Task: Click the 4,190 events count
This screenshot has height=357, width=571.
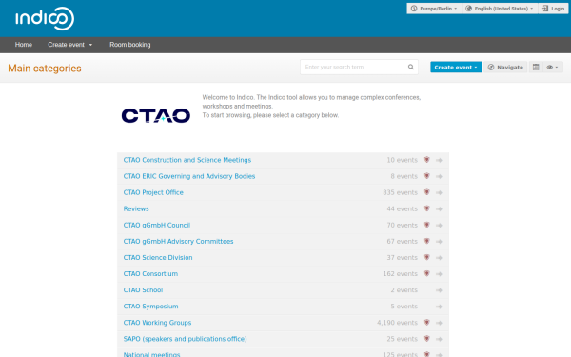Action: (x=397, y=323)
